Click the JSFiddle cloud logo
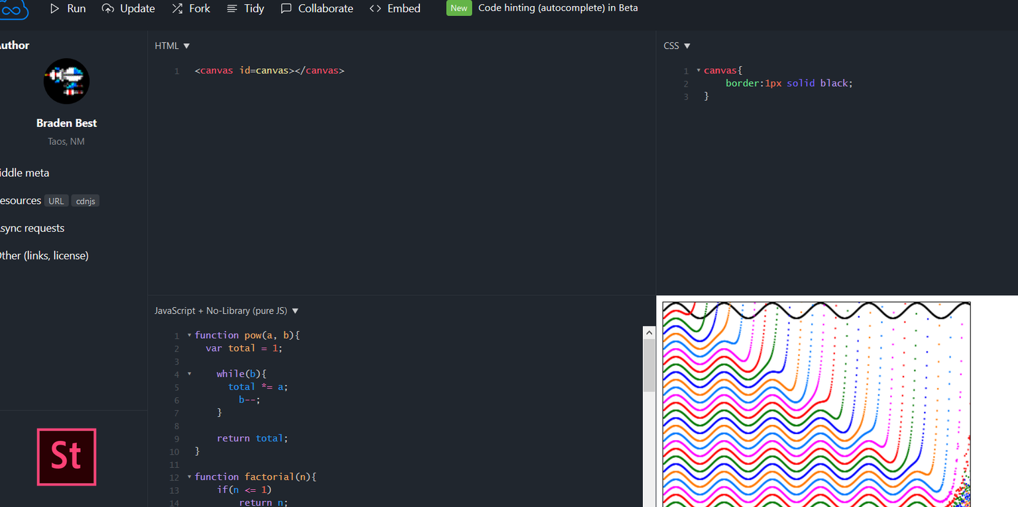This screenshot has width=1018, height=507. coord(13,9)
